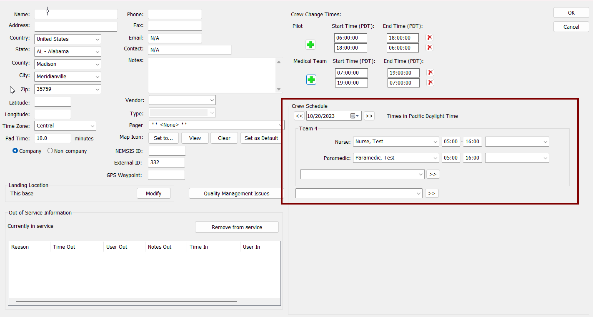
Task: Click Set as Default button
Action: (261, 138)
